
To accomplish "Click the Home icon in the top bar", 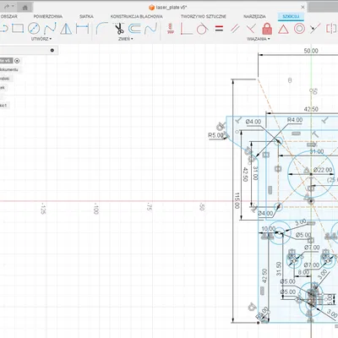I will 25,8.
